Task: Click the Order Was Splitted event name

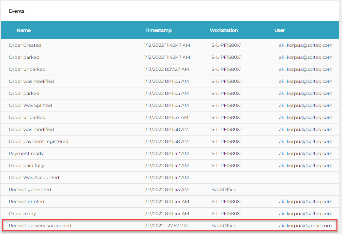Action: (x=30, y=105)
